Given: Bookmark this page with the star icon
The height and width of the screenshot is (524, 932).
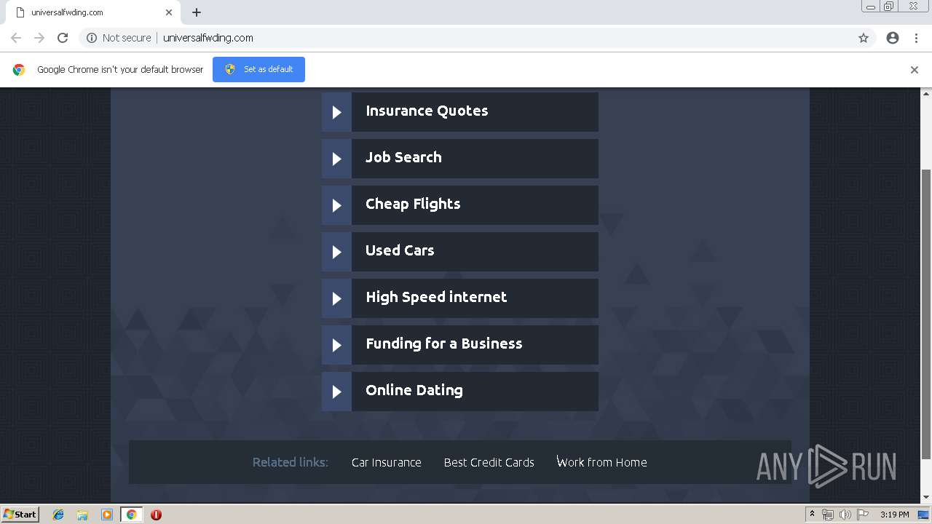Looking at the screenshot, I should [864, 38].
